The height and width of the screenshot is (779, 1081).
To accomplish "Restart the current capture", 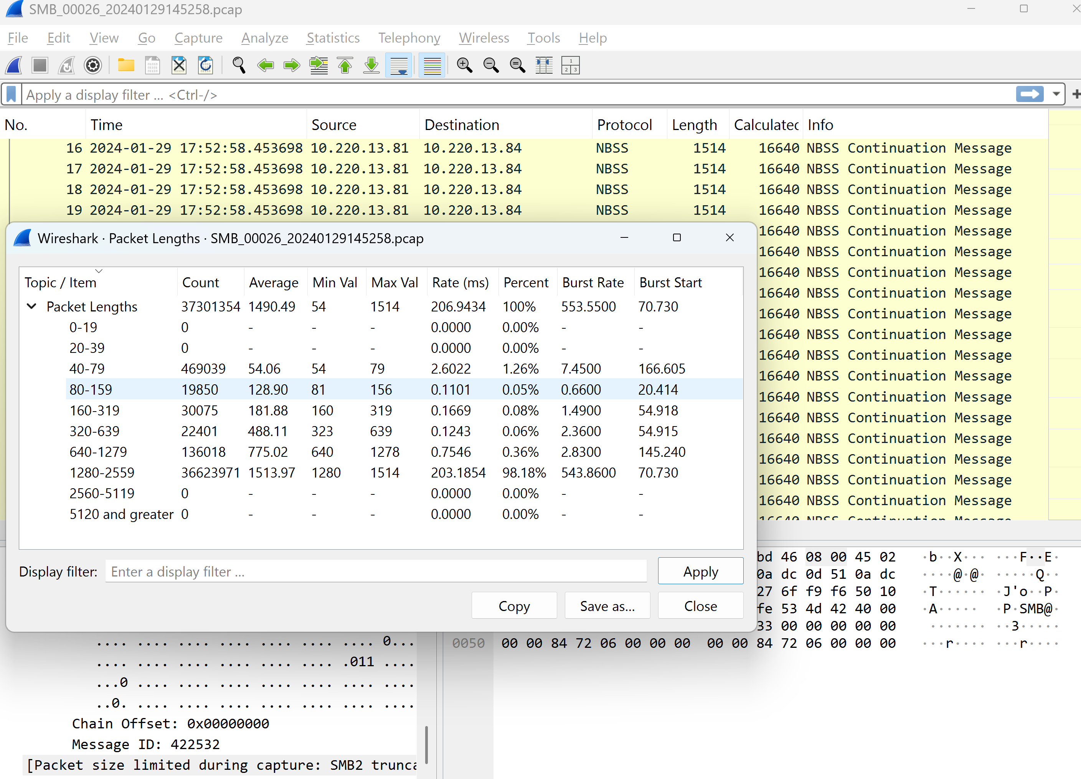I will (66, 65).
